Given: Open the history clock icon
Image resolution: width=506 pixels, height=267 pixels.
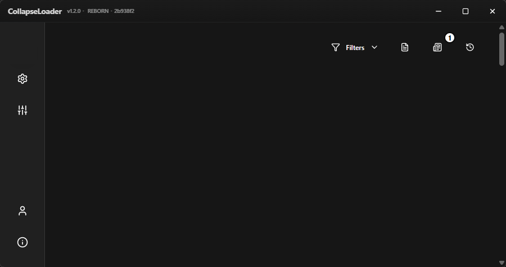Looking at the screenshot, I should point(470,47).
